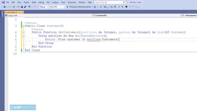The width and height of the screenshot is (197, 111).
Task: Click the 'End Function' line
Action: [42, 47]
